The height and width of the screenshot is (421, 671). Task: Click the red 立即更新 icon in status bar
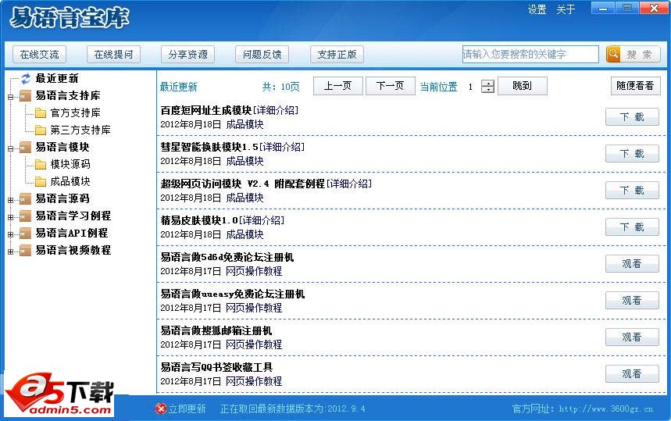click(x=161, y=409)
